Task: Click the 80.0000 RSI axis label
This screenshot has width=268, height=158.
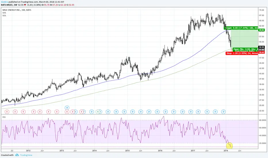Action: coord(262,120)
